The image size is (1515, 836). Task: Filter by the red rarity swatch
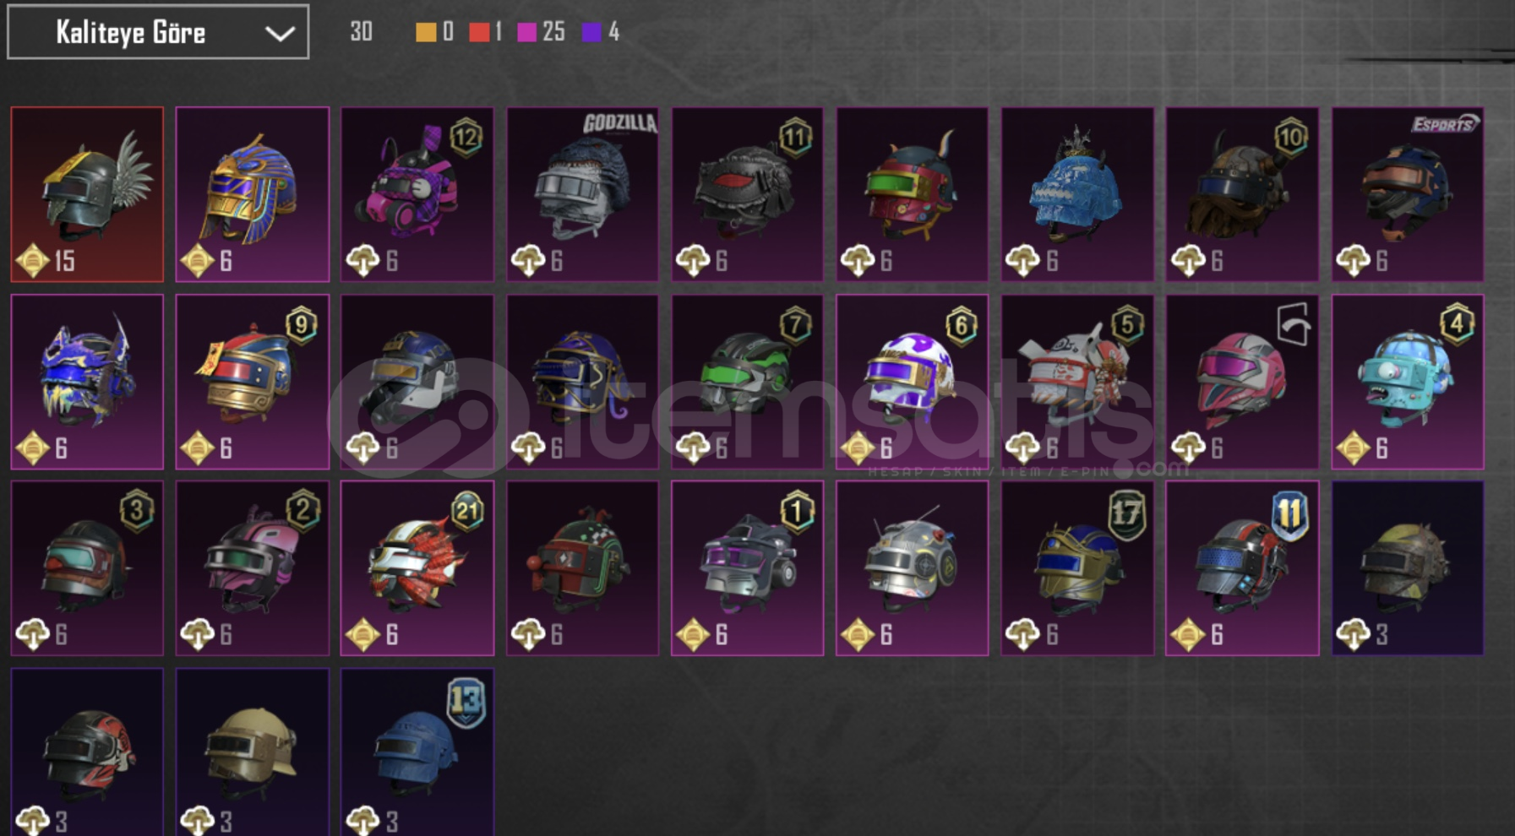pos(479,32)
